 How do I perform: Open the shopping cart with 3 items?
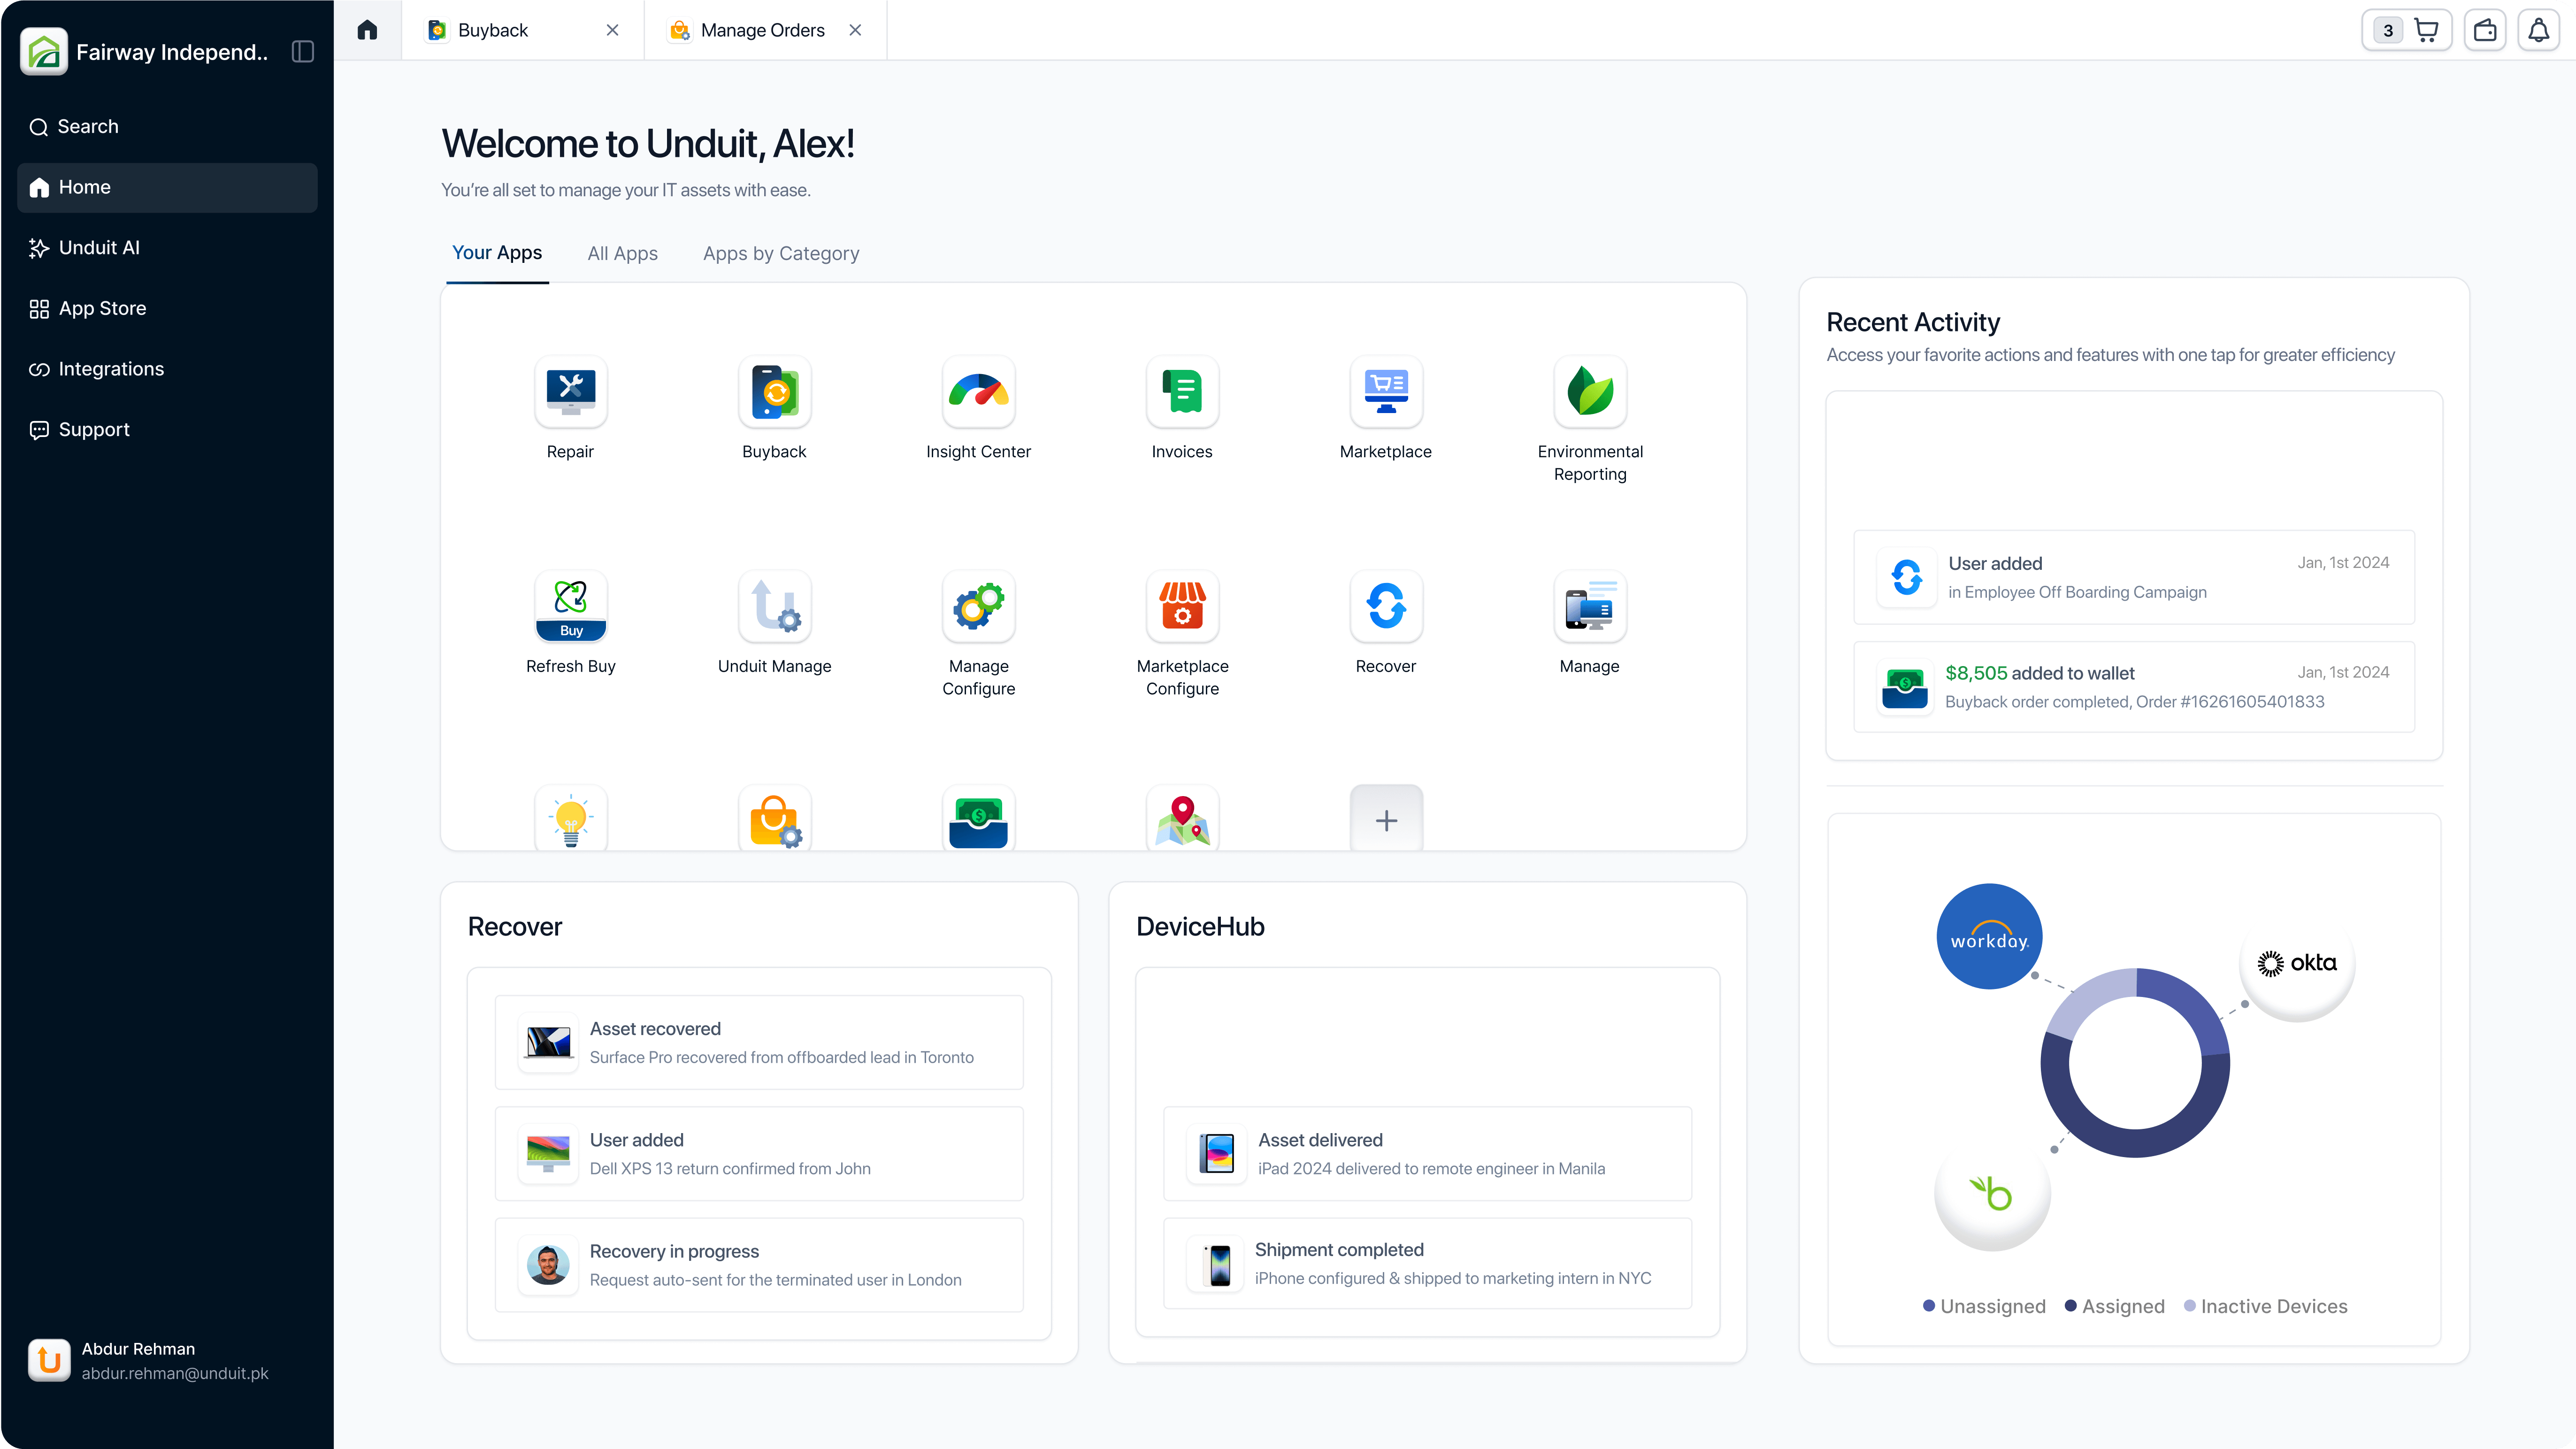click(2406, 30)
